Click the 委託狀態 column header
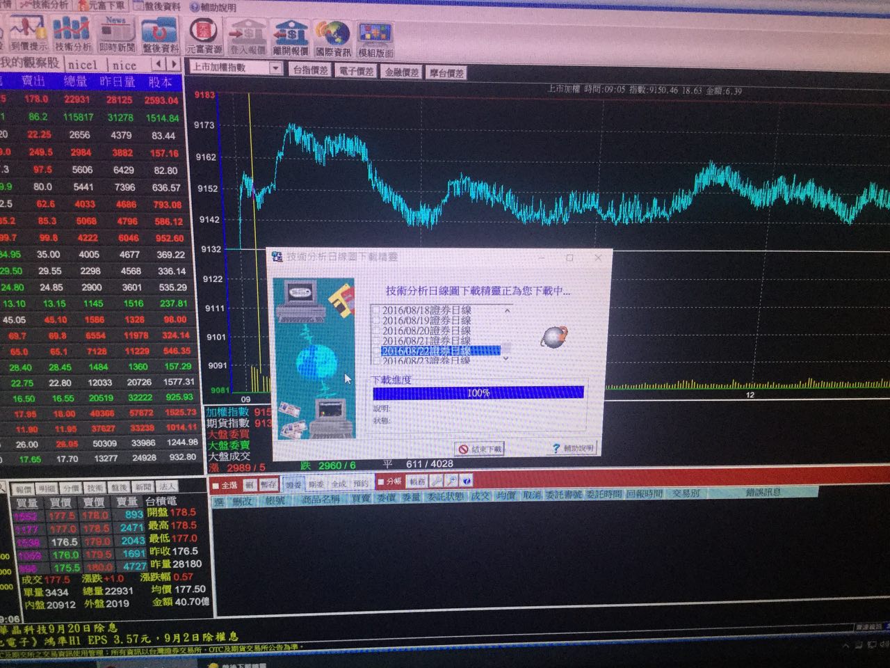 tap(446, 496)
